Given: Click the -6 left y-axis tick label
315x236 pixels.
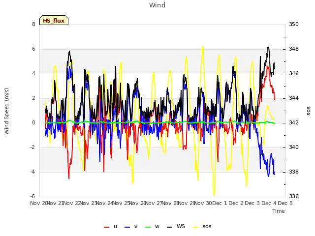Looking at the screenshot, I should (32, 196).
